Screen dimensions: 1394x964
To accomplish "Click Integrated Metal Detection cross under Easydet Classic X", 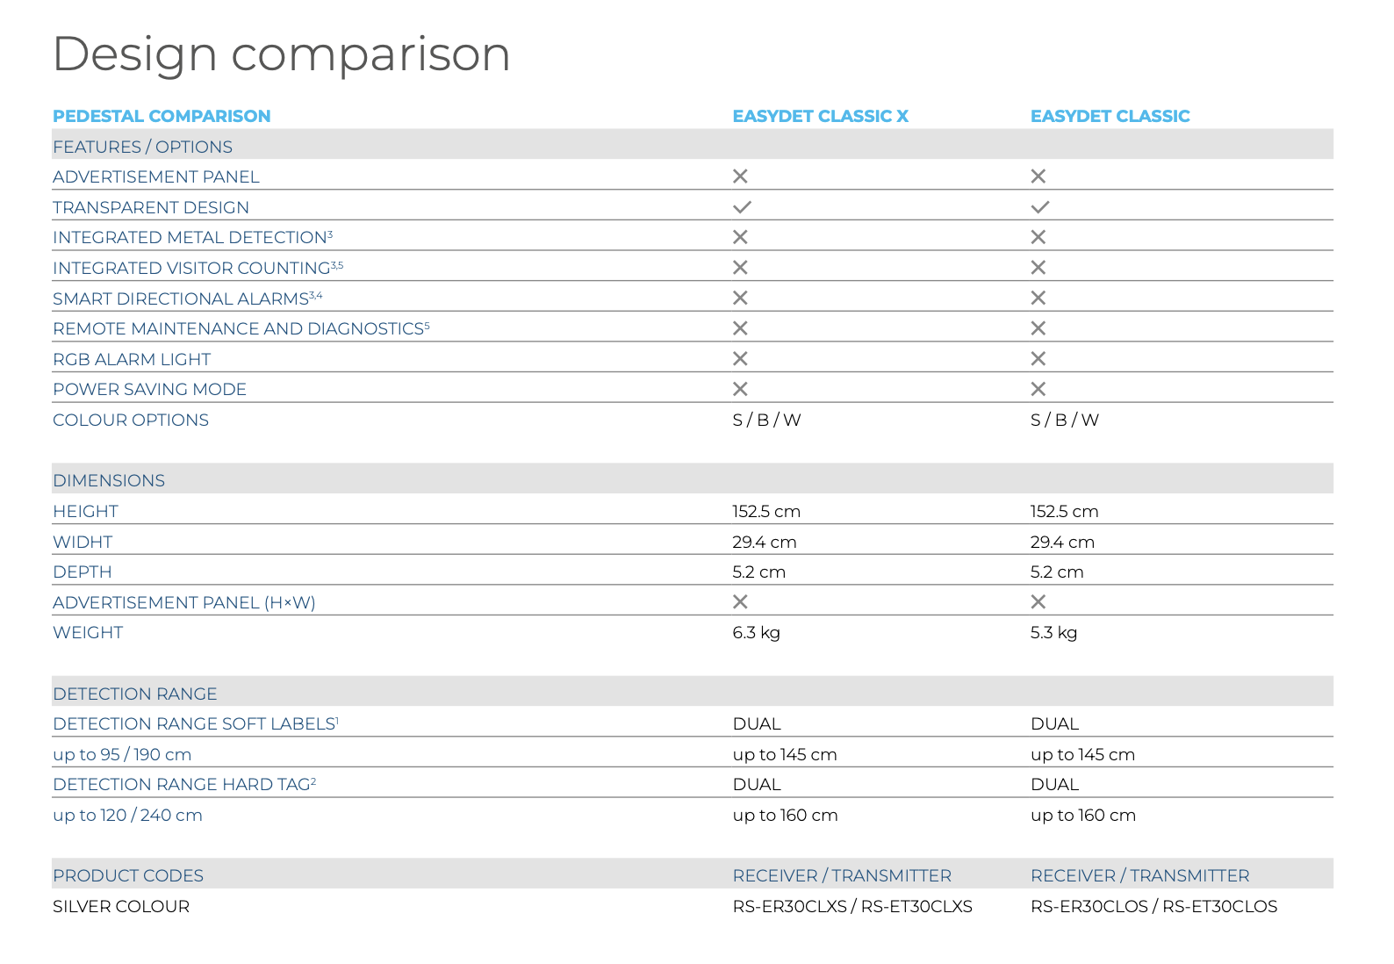I will click(x=740, y=237).
